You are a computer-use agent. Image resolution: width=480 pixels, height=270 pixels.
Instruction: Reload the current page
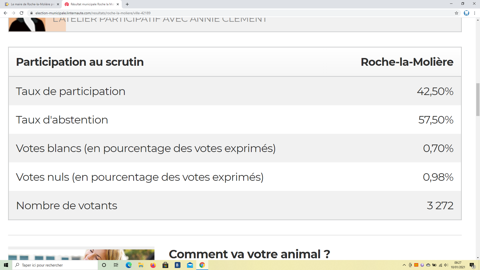tap(21, 13)
